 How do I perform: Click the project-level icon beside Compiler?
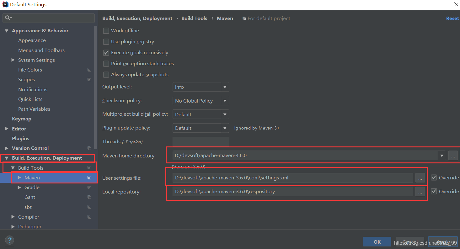pos(89,217)
